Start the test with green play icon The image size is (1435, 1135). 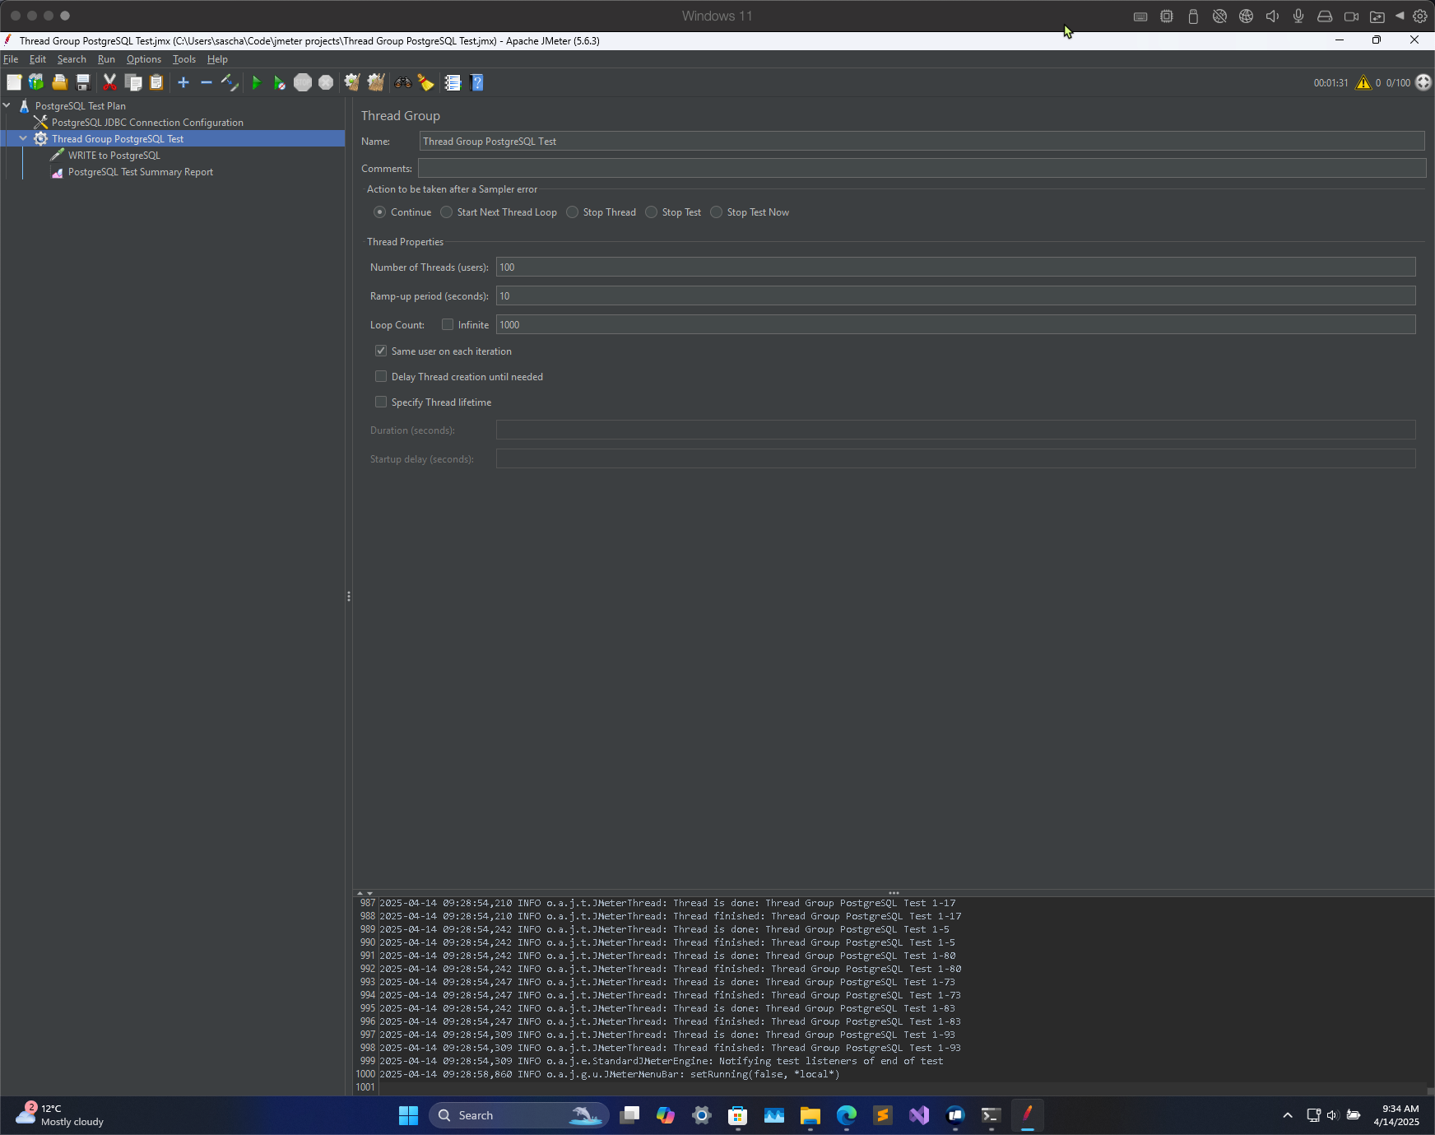[257, 82]
